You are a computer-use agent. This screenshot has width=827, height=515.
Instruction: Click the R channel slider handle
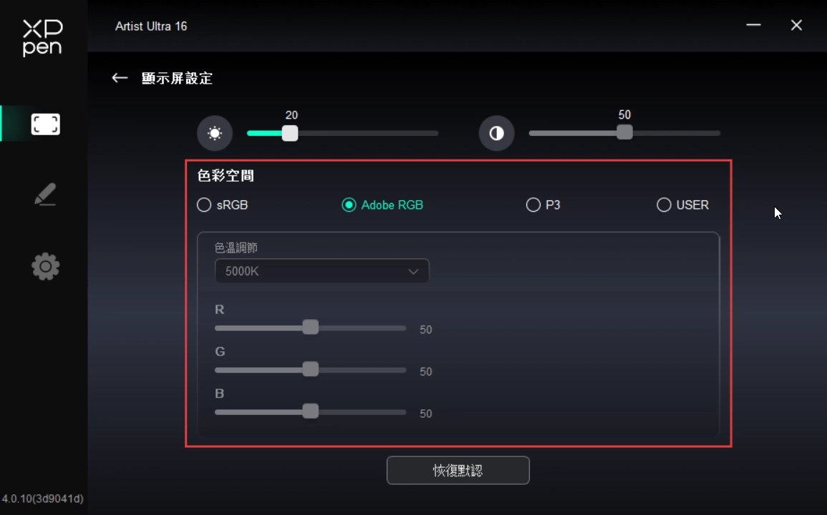coord(311,327)
